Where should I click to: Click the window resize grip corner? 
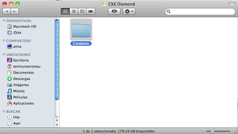(x=235, y=132)
